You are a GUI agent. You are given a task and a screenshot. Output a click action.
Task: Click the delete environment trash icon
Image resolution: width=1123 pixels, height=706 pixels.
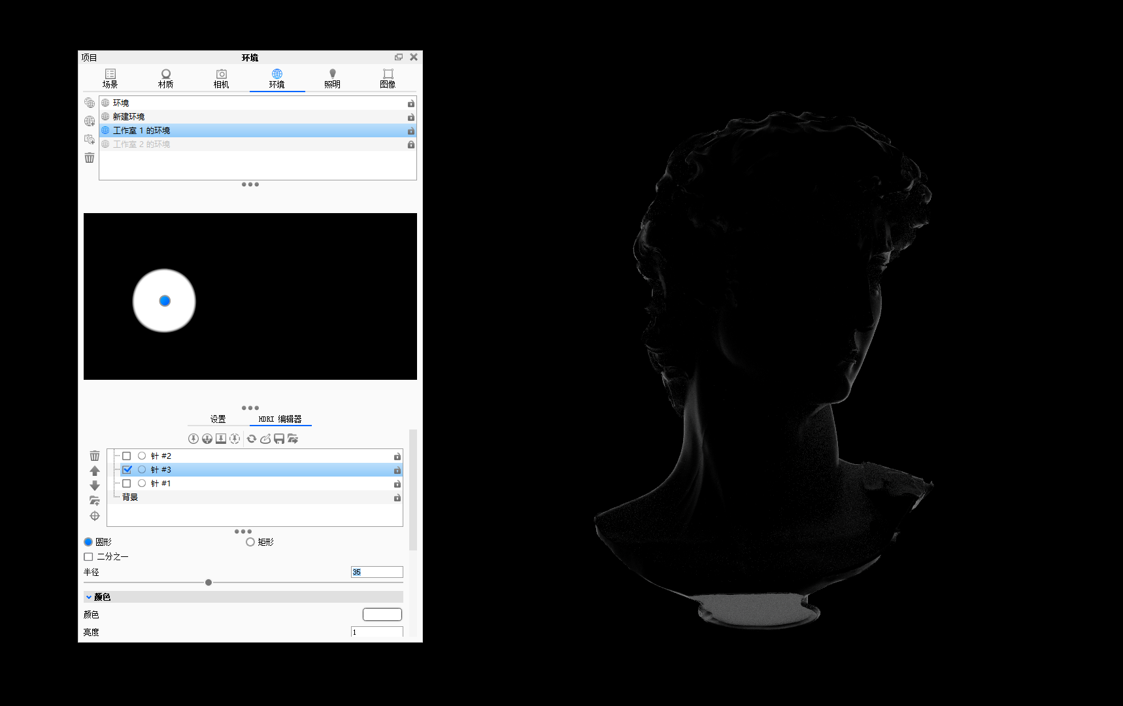tap(90, 158)
